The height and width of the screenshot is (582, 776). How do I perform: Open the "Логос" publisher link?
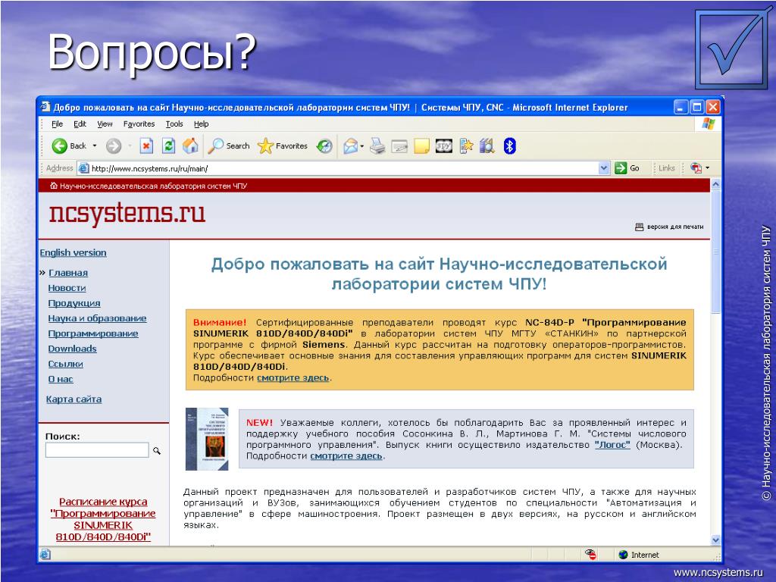(x=612, y=445)
